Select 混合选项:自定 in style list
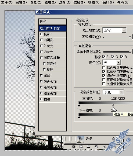Image resolution: width=133 pixels, height=156 pixels. pos(52,29)
